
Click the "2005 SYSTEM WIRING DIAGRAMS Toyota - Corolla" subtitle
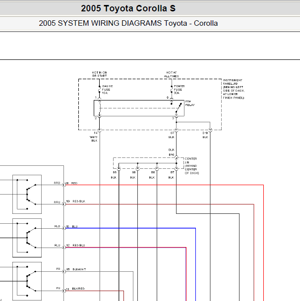[128, 23]
